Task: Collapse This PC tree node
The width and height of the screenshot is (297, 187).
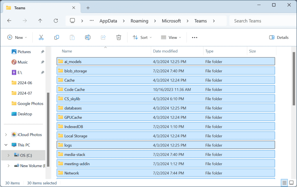Action: click(x=6, y=145)
